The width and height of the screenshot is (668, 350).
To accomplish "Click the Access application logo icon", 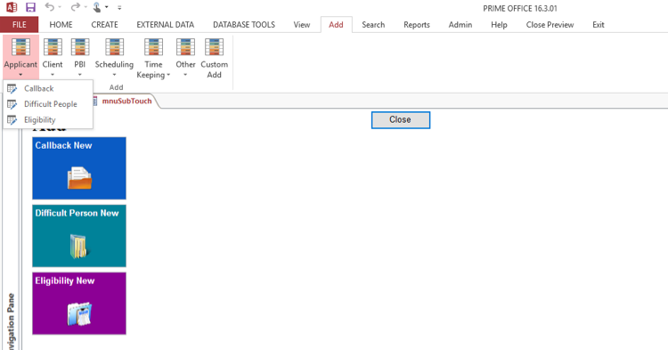I will point(12,7).
